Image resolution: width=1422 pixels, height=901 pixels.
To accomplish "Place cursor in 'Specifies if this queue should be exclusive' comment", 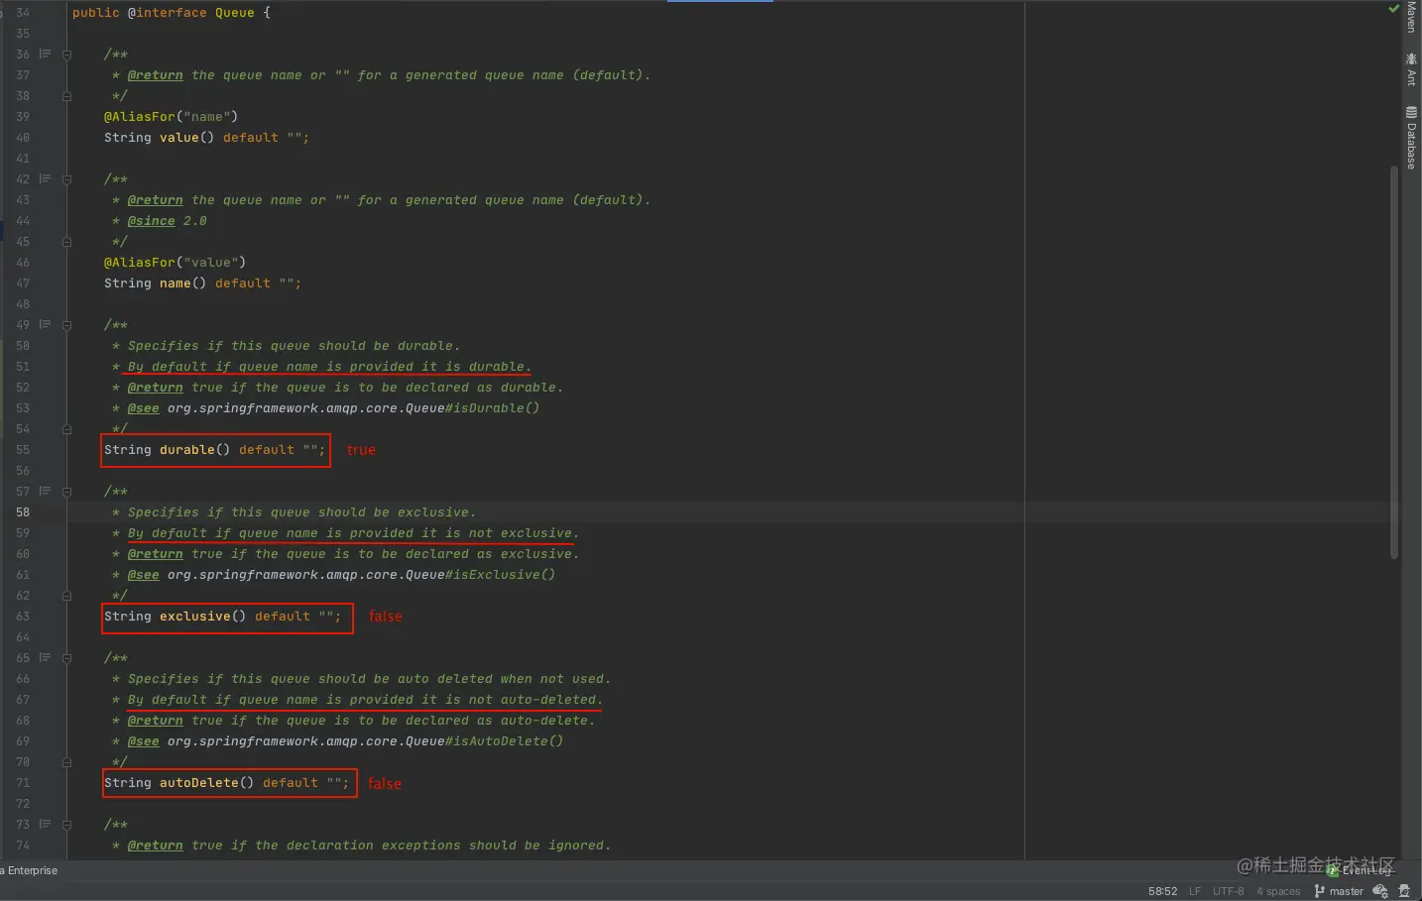I will point(301,512).
